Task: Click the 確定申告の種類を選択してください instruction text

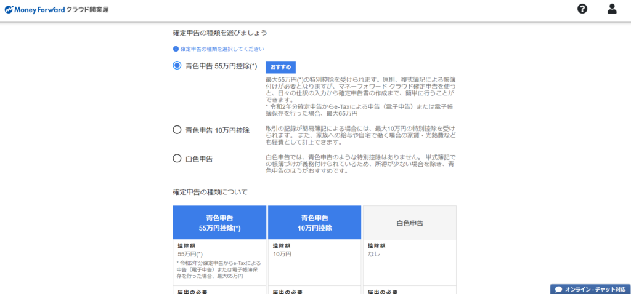Action: tap(222, 49)
